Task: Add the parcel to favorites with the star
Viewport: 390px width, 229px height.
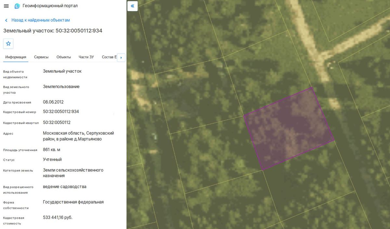Action: point(8,43)
